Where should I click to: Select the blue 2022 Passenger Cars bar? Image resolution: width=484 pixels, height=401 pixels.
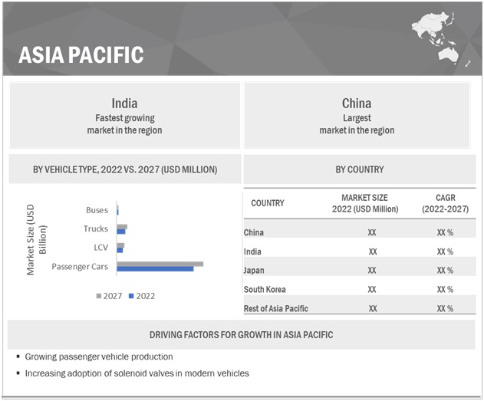coord(155,268)
